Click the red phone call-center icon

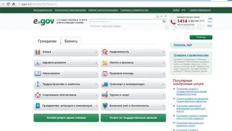click(173, 22)
